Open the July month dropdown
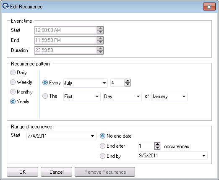219x180 pixels. pyautogui.click(x=86, y=83)
